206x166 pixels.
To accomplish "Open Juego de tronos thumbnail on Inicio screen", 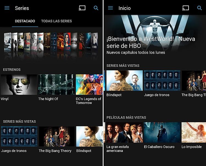I will (x=162, y=81).
